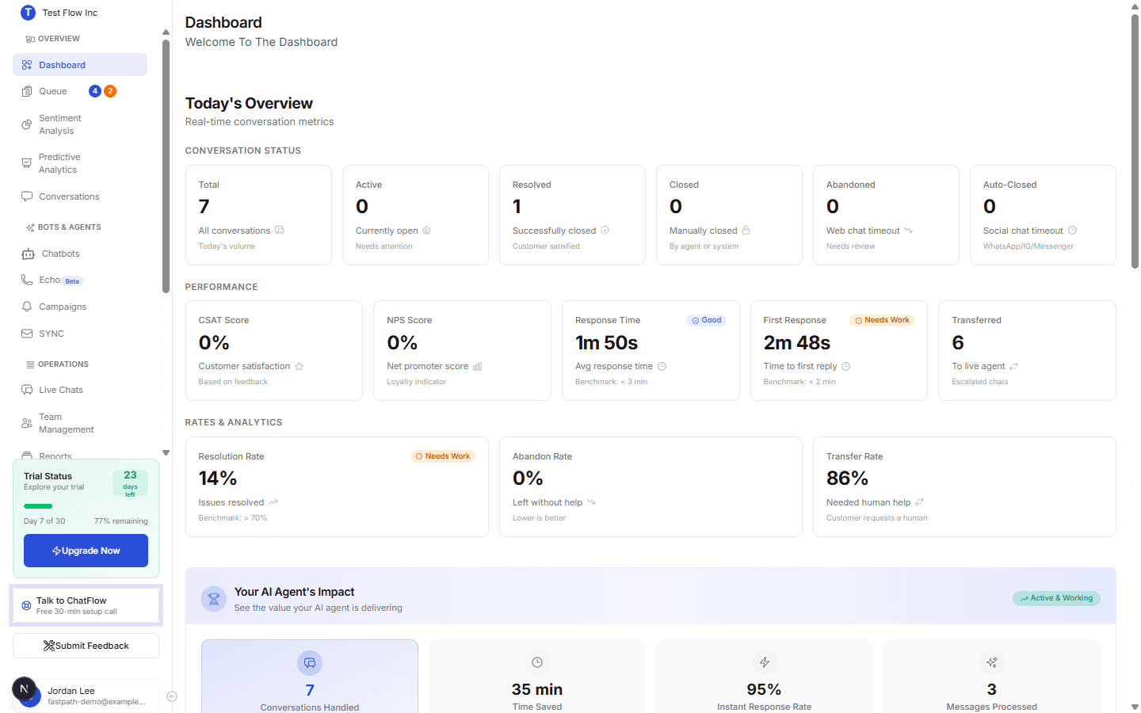The width and height of the screenshot is (1141, 713).
Task: Select the Transferred performance card
Action: click(x=1027, y=350)
